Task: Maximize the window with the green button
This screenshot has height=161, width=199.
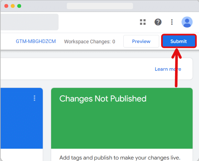Action: pyautogui.click(x=19, y=6)
